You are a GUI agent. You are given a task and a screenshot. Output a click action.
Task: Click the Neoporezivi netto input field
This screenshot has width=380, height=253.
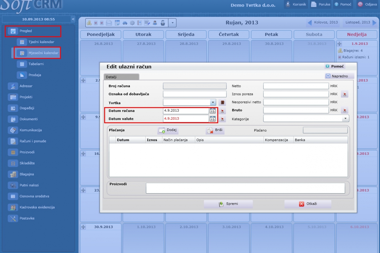296,102
